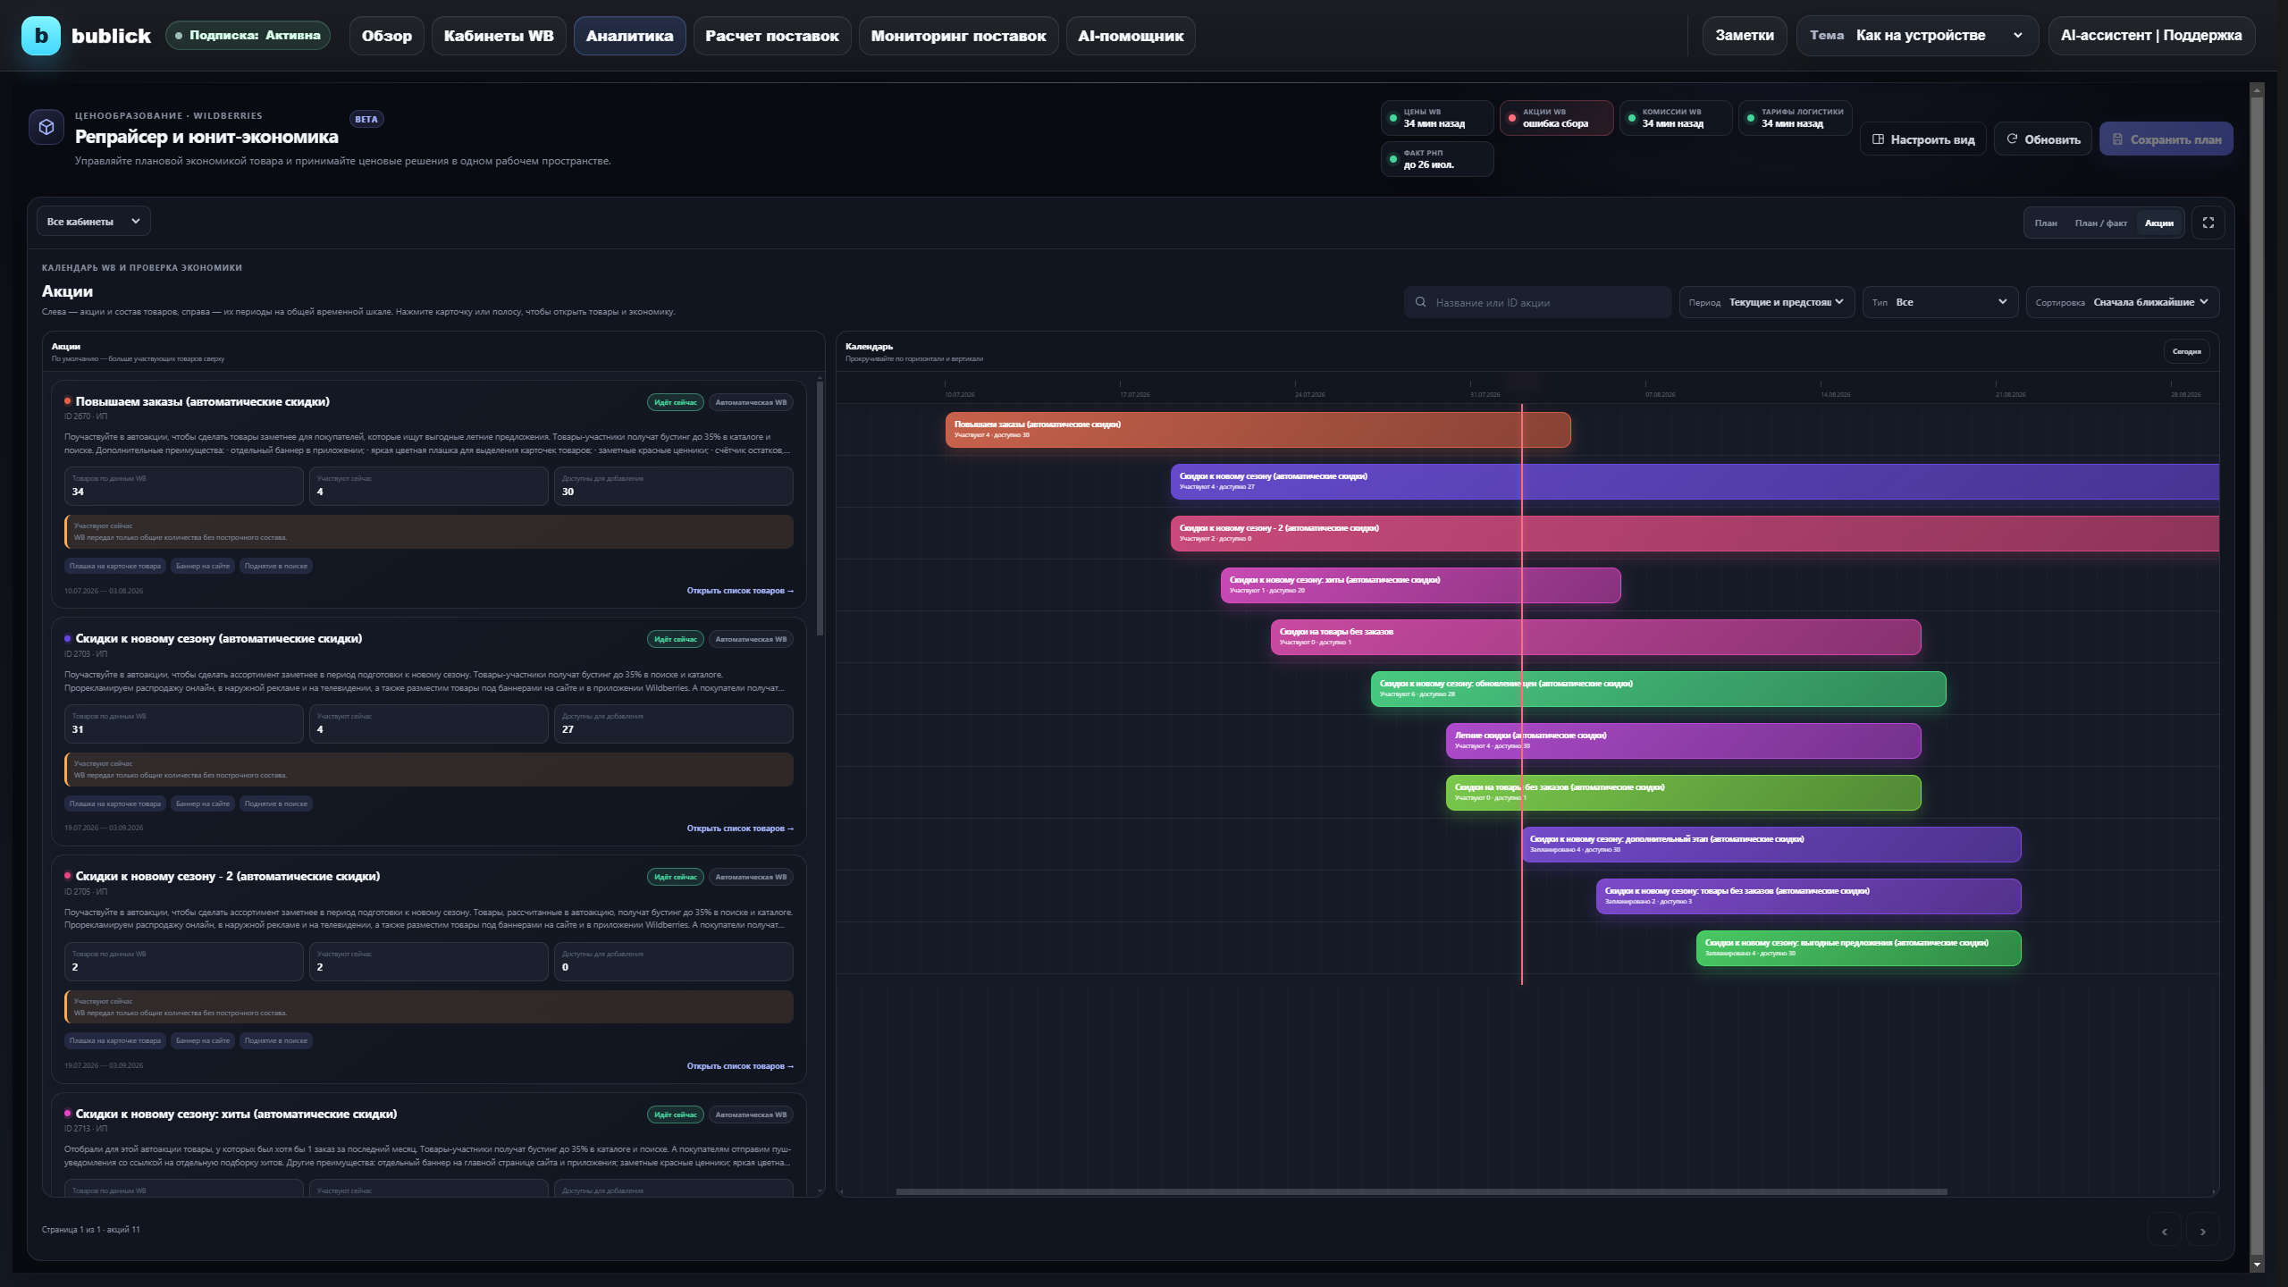The height and width of the screenshot is (1287, 2288).
Task: Click Идёт сейчас badge on Повышаем заказы card
Action: pyautogui.click(x=675, y=402)
